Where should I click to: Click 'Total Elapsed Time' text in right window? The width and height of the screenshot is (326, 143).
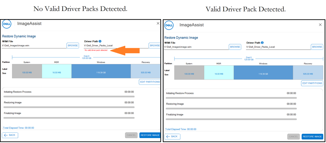[x=181, y=129]
